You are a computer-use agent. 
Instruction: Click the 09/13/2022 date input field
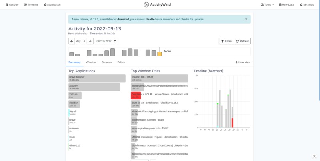coord(106,41)
